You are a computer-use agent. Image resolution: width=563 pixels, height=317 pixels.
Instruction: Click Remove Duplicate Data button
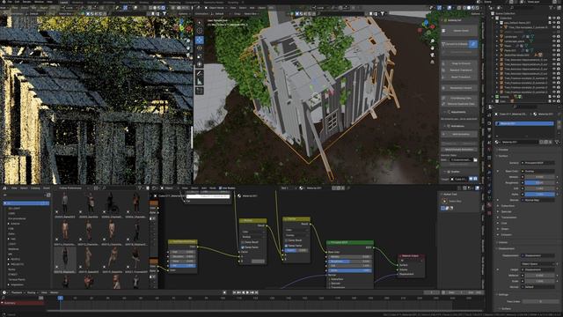[x=460, y=104]
